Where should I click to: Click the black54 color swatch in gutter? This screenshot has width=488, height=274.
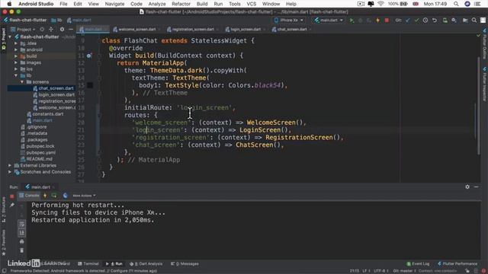pyautogui.click(x=90, y=85)
